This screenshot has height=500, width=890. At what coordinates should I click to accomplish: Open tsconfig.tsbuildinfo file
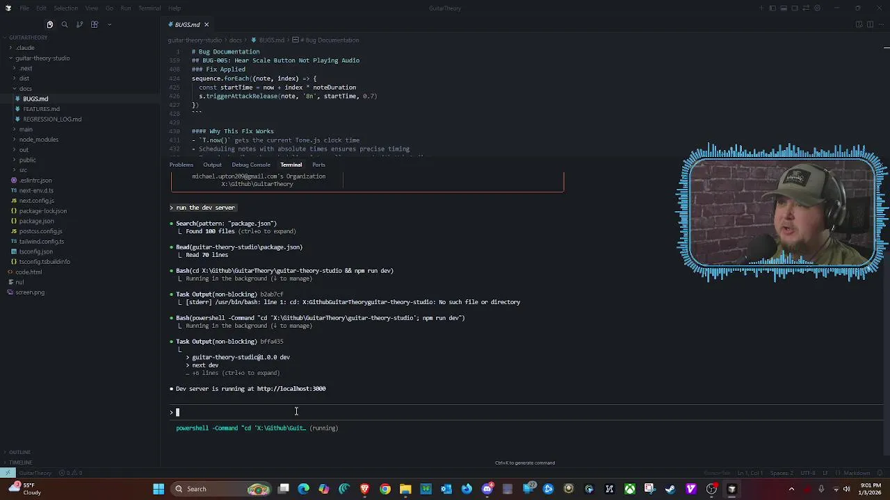(x=44, y=262)
